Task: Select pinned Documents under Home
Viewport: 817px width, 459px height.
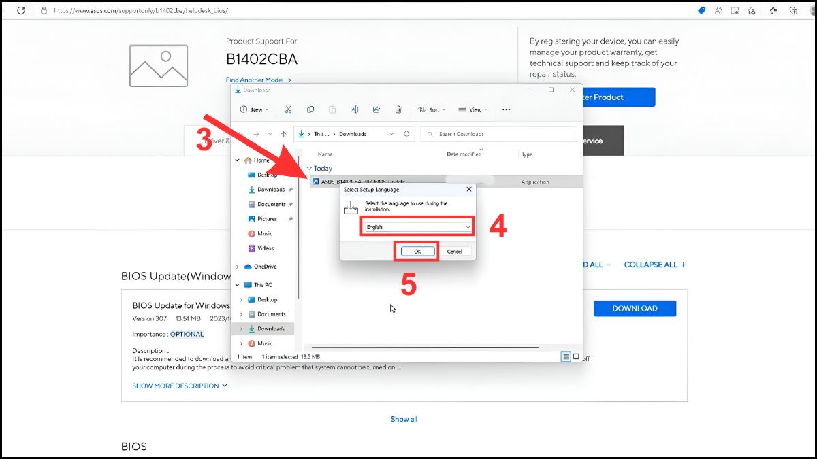Action: tap(266, 204)
